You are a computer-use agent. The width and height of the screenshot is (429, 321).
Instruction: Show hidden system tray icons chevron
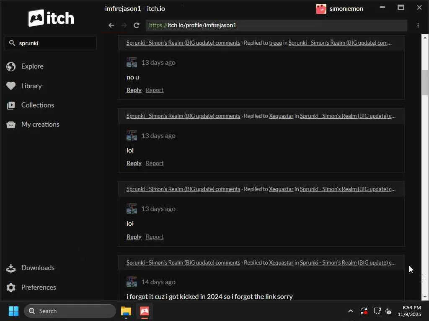(351, 311)
